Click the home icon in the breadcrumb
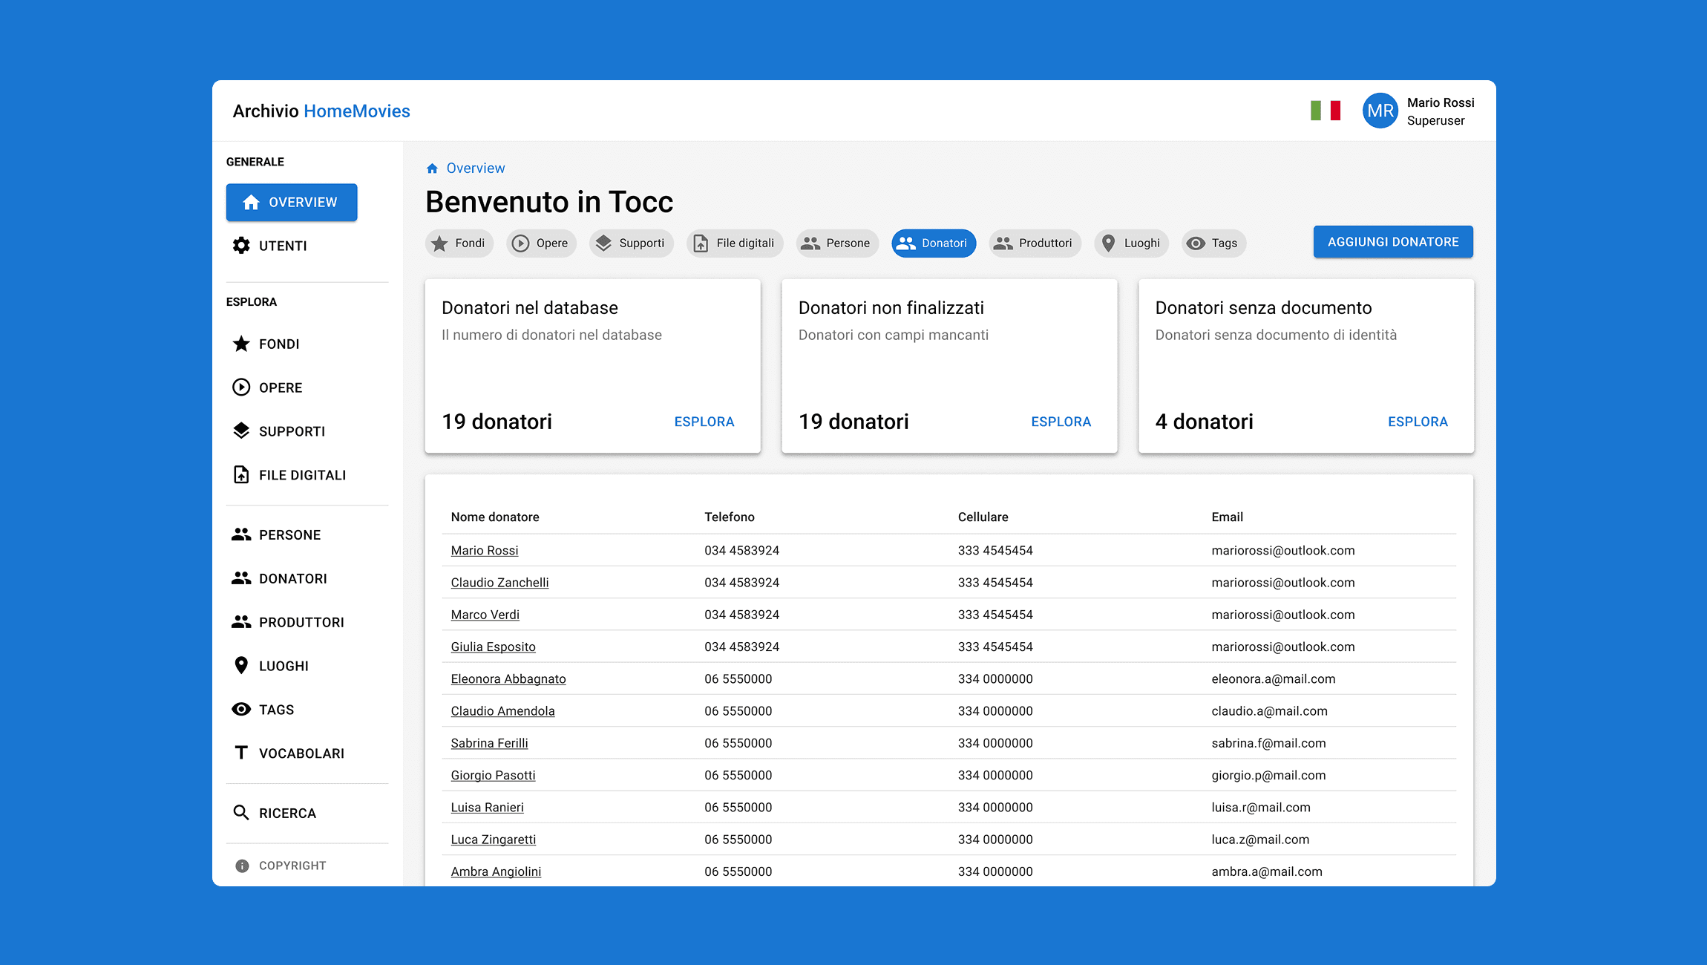The height and width of the screenshot is (965, 1707). (432, 169)
